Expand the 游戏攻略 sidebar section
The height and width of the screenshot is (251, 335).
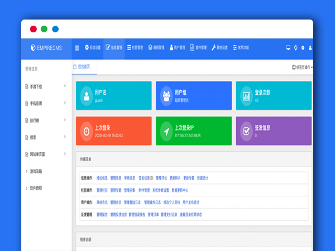(36, 171)
